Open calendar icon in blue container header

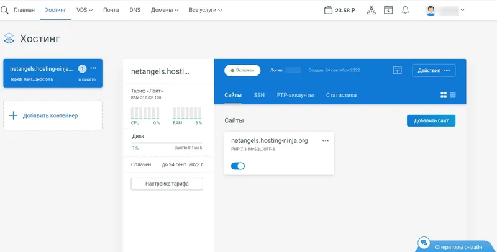tap(397, 70)
